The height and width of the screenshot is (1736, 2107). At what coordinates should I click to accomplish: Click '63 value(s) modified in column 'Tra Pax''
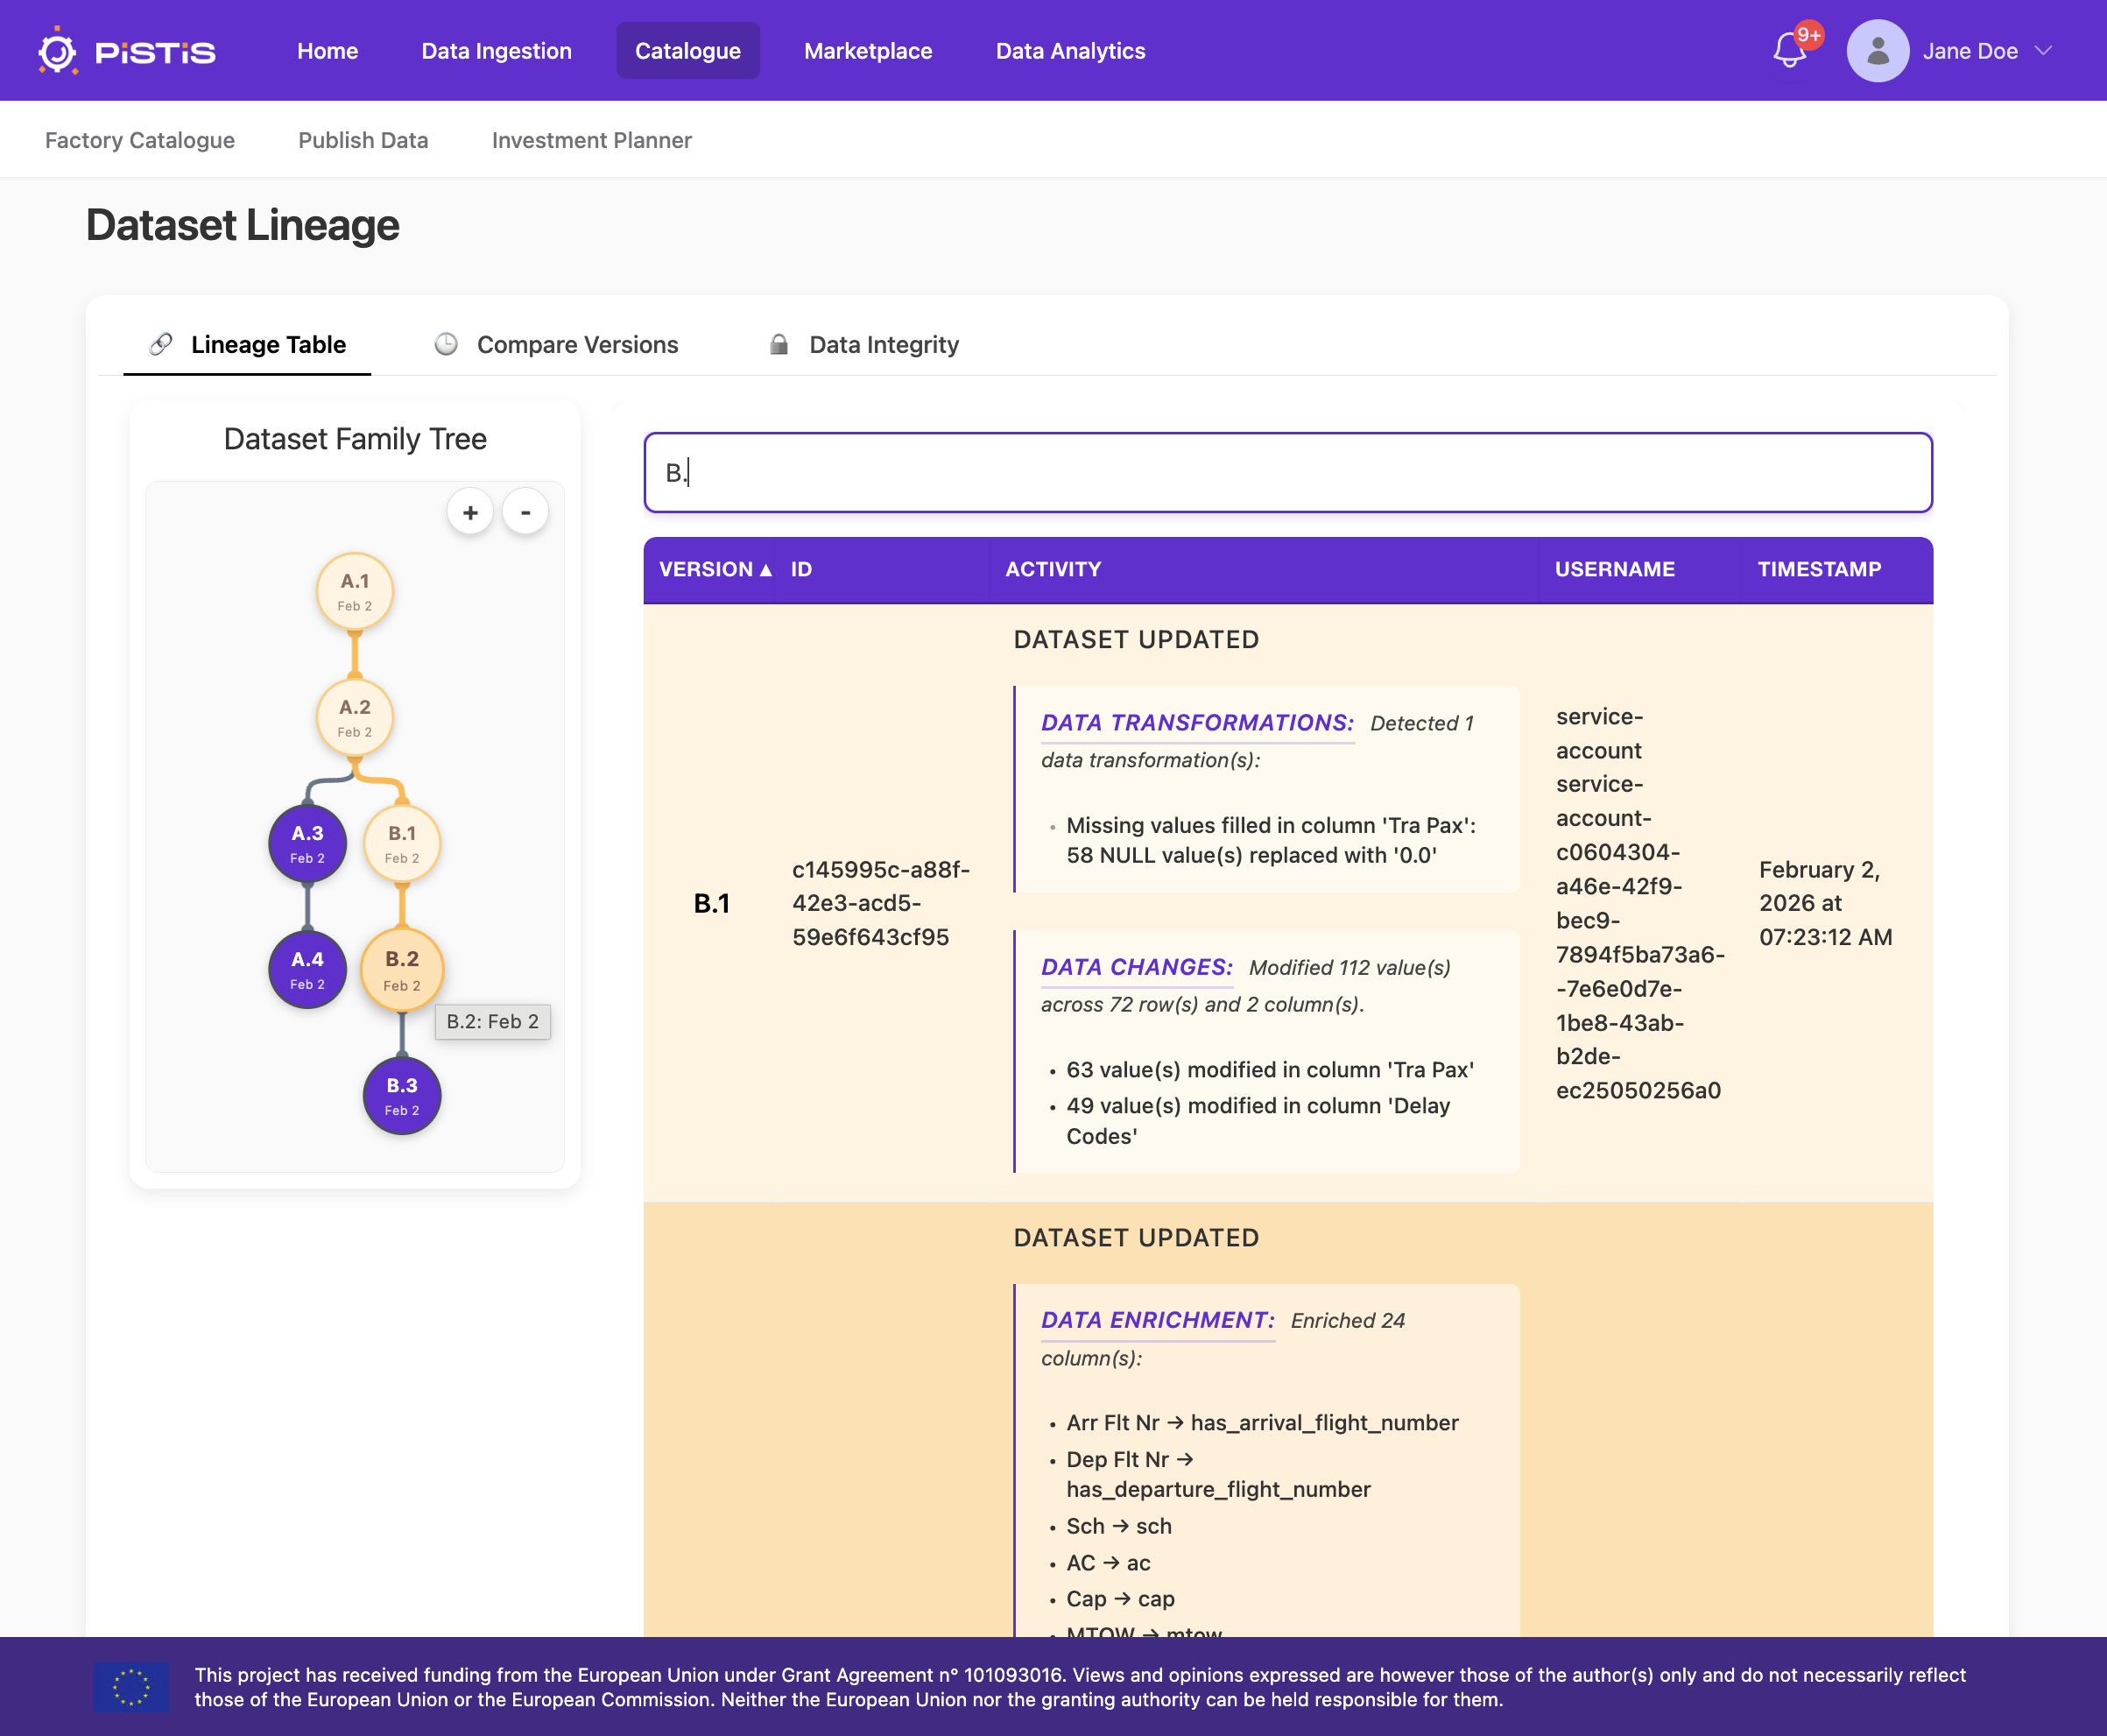[x=1270, y=1069]
